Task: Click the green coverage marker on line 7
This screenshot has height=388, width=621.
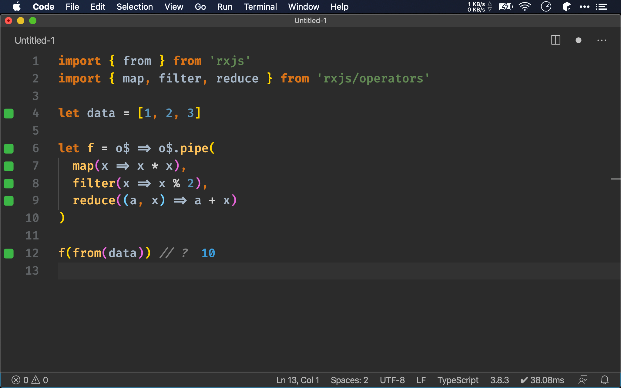Action: 9,166
